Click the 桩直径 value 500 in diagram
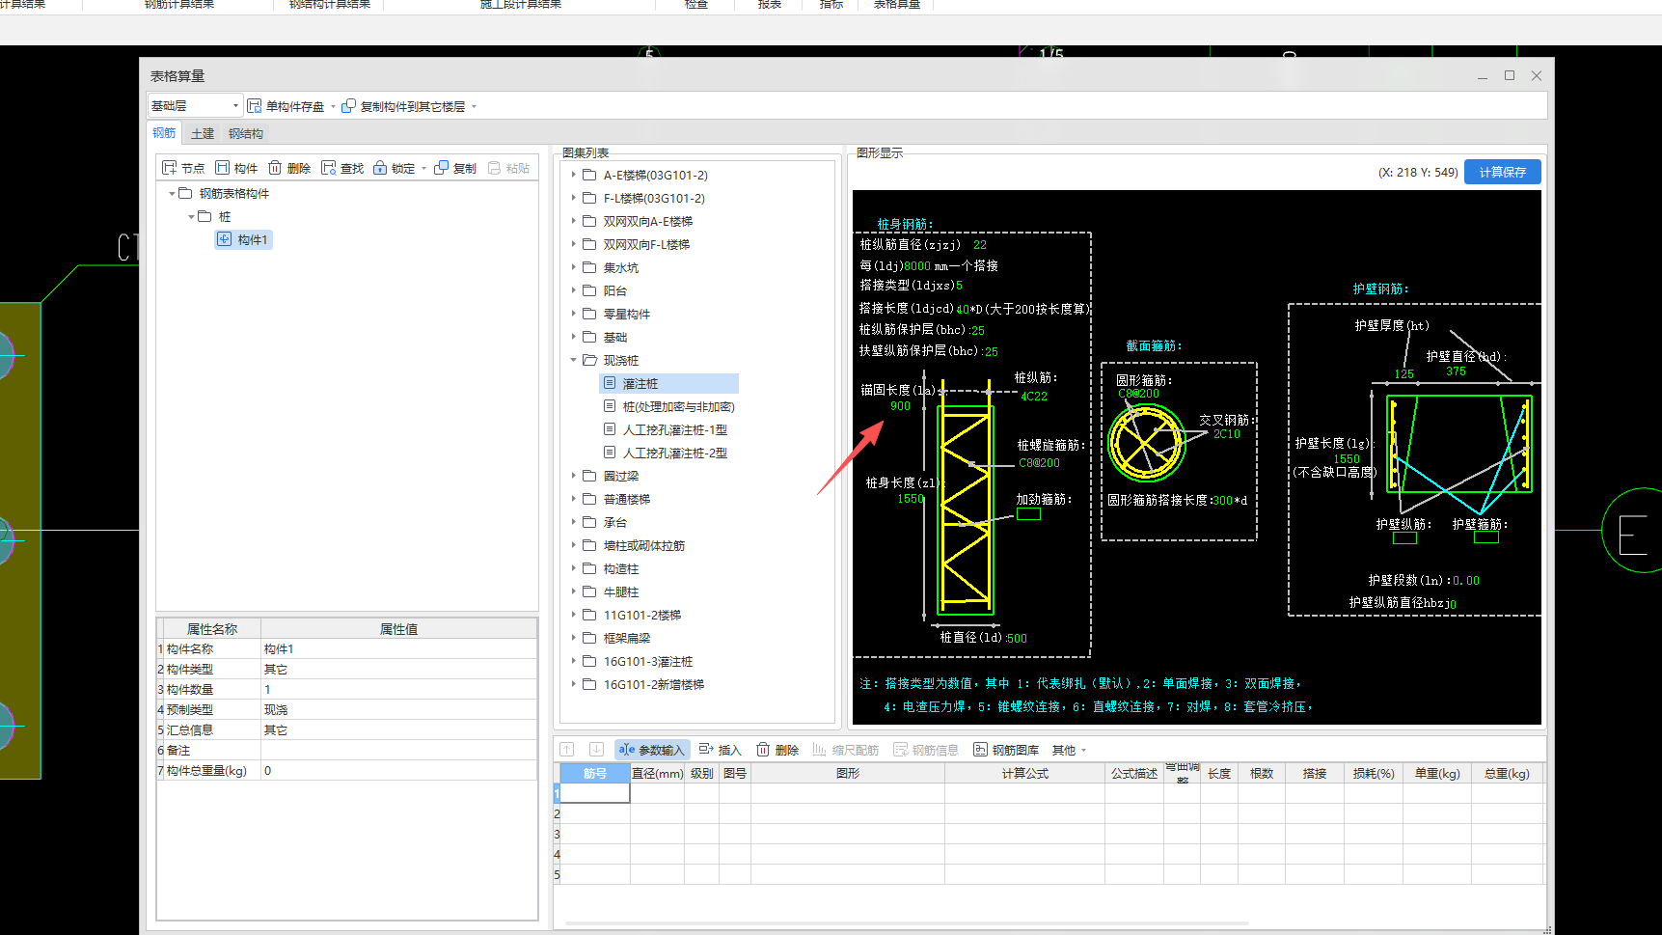Viewport: 1662px width, 935px height. pos(1017,639)
